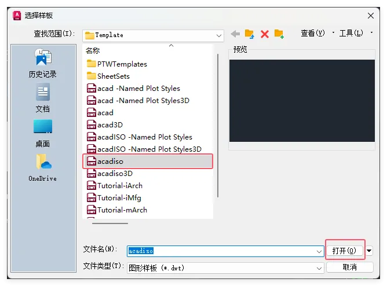Click DWT icon of acadISO -Named Plot Styles
Image resolution: width=387 pixels, height=286 pixels.
(x=92, y=137)
